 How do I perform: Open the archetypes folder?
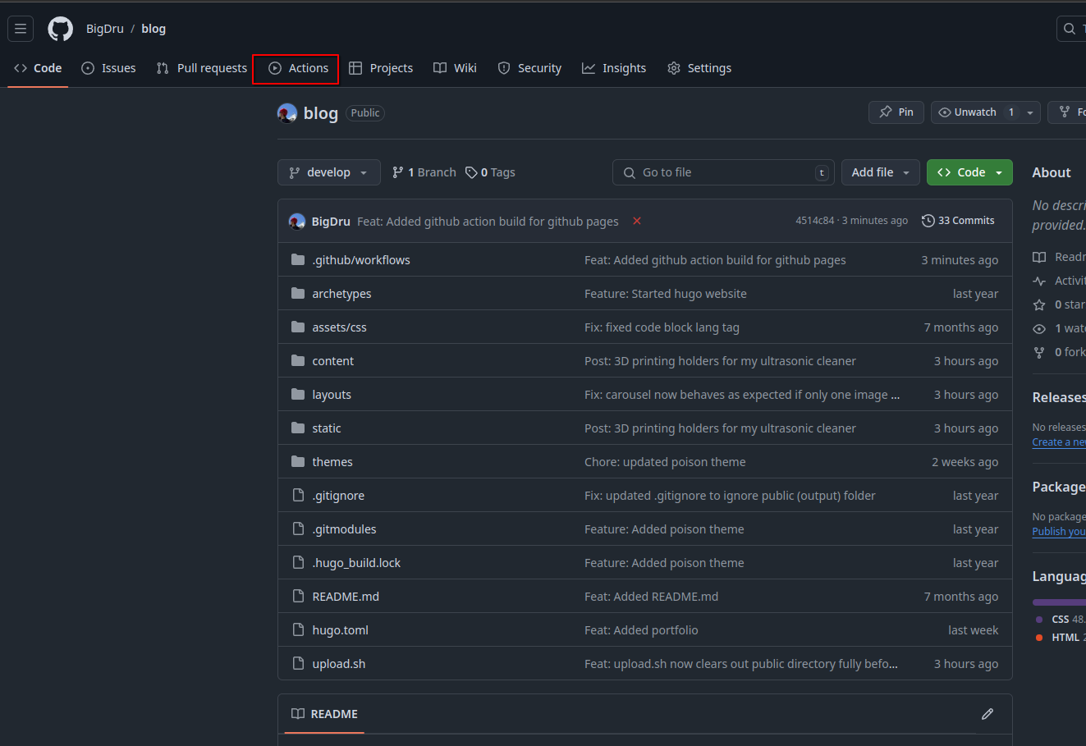pos(341,294)
